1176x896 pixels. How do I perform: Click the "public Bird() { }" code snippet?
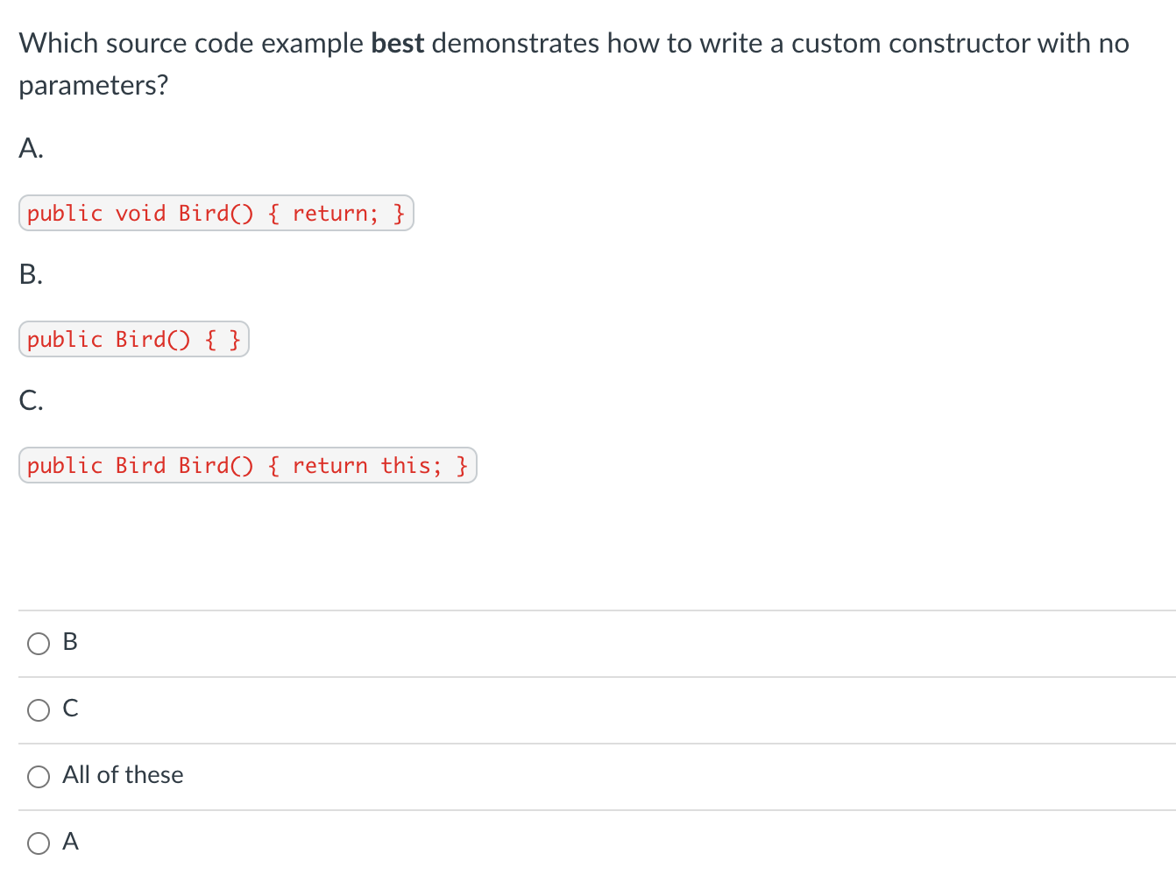(133, 339)
